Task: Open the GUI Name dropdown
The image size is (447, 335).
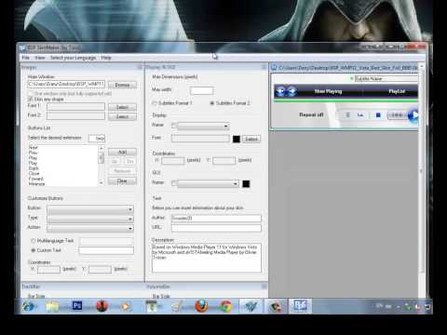Action: click(208, 184)
